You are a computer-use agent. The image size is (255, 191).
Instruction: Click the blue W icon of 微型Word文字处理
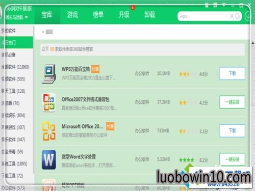point(49,160)
